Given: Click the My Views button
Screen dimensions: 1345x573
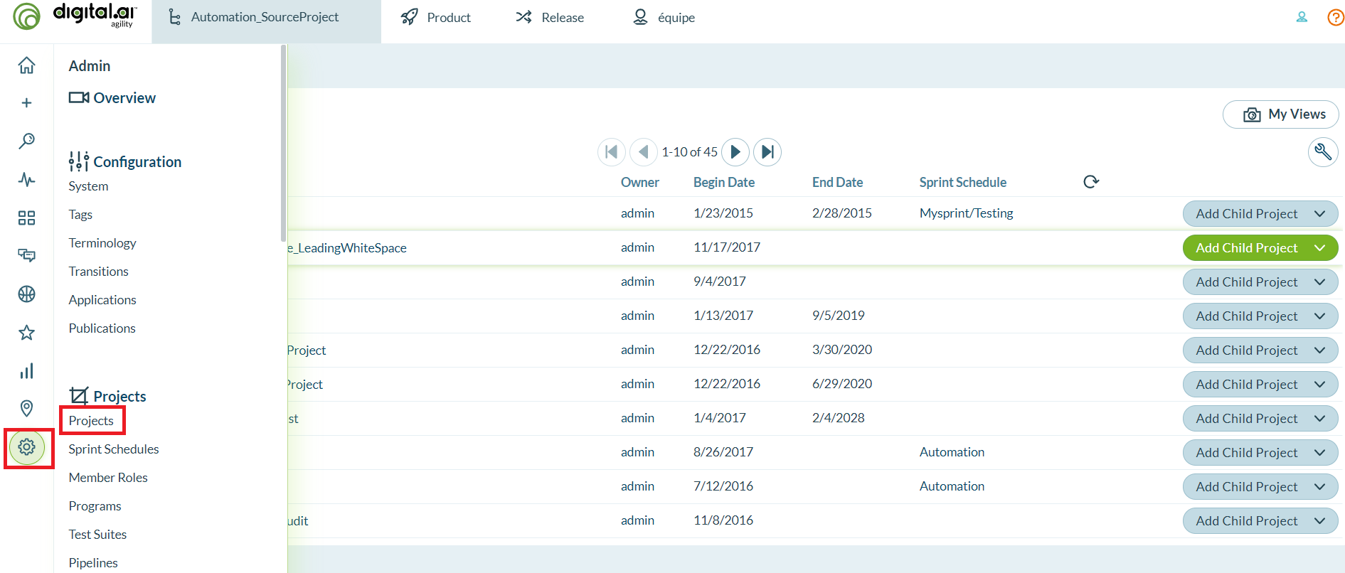Looking at the screenshot, I should (x=1280, y=114).
